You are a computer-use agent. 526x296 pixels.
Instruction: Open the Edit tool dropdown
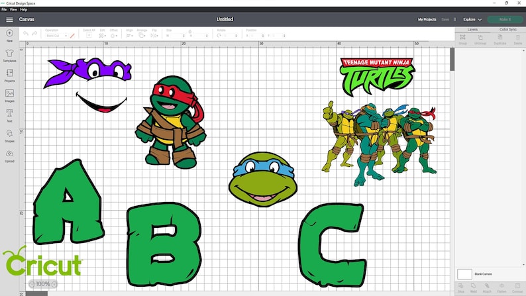(x=102, y=35)
